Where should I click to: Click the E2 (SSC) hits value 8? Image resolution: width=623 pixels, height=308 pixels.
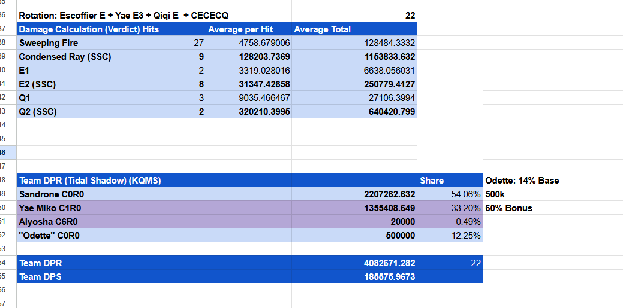[x=173, y=84]
